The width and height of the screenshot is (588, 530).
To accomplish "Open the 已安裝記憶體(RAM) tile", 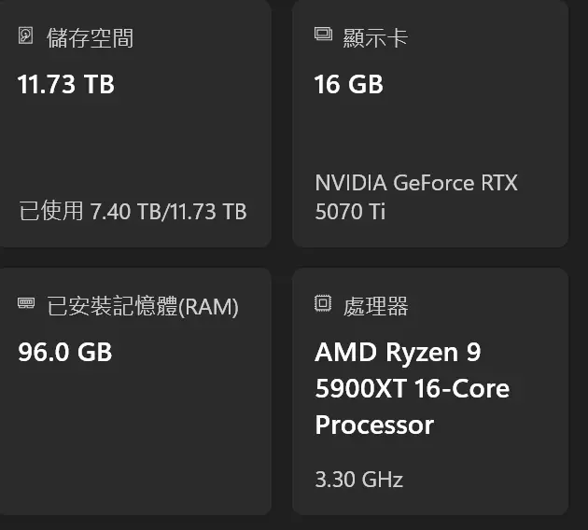I will coord(135,391).
